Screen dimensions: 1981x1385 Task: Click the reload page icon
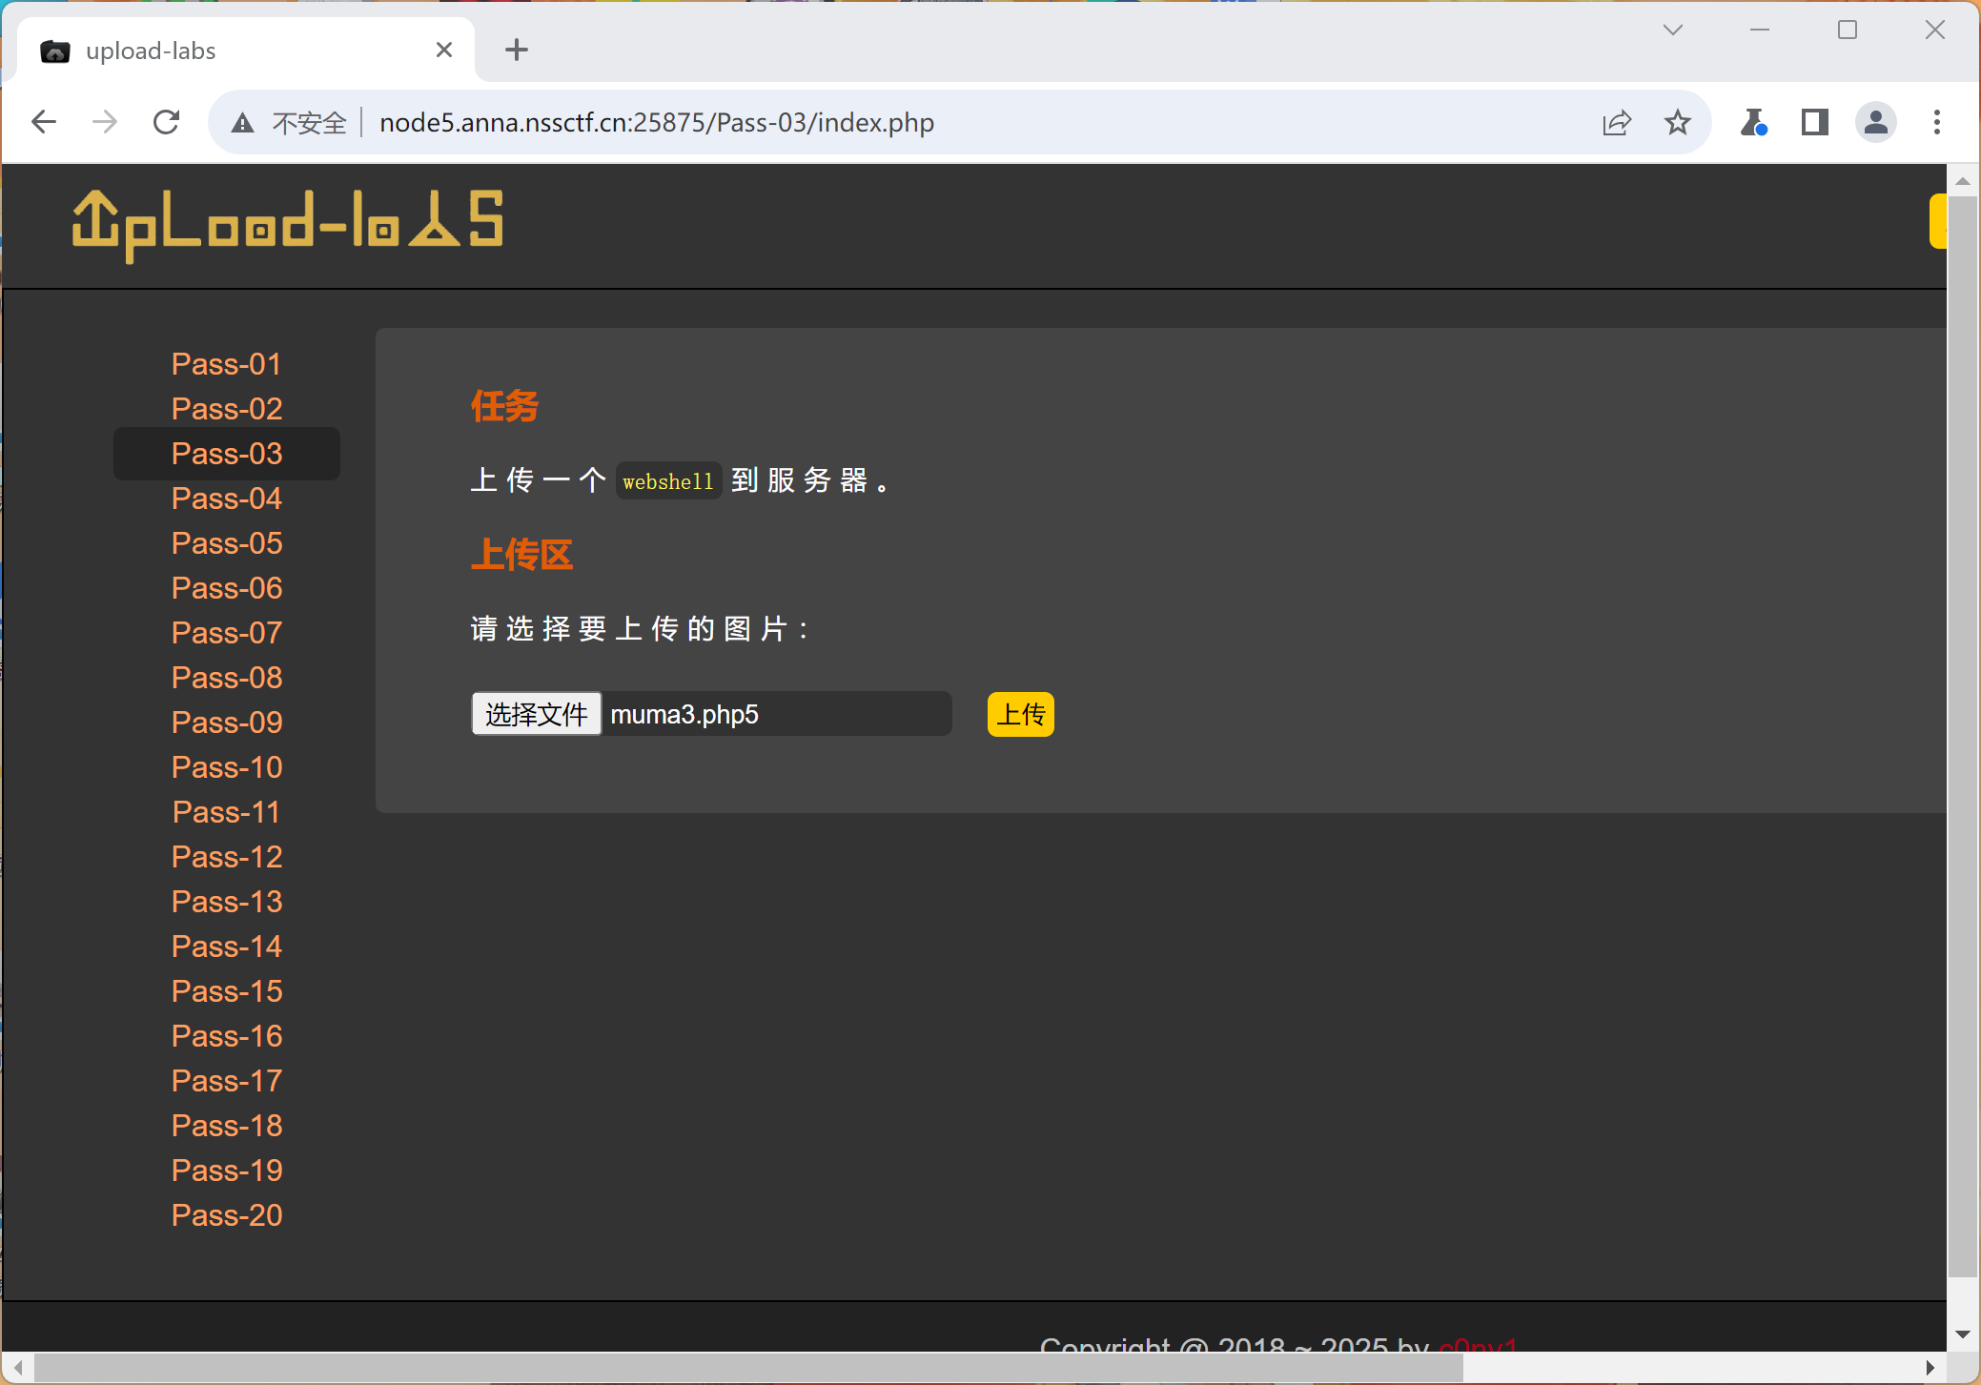167,122
